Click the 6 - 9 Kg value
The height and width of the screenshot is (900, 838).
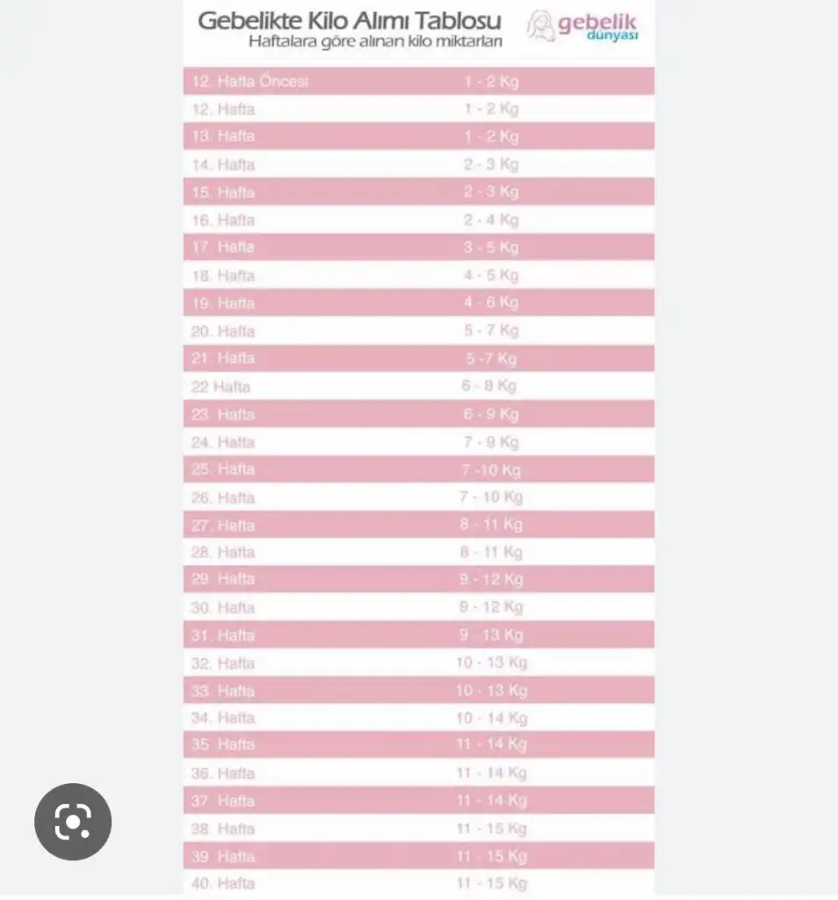click(x=491, y=414)
